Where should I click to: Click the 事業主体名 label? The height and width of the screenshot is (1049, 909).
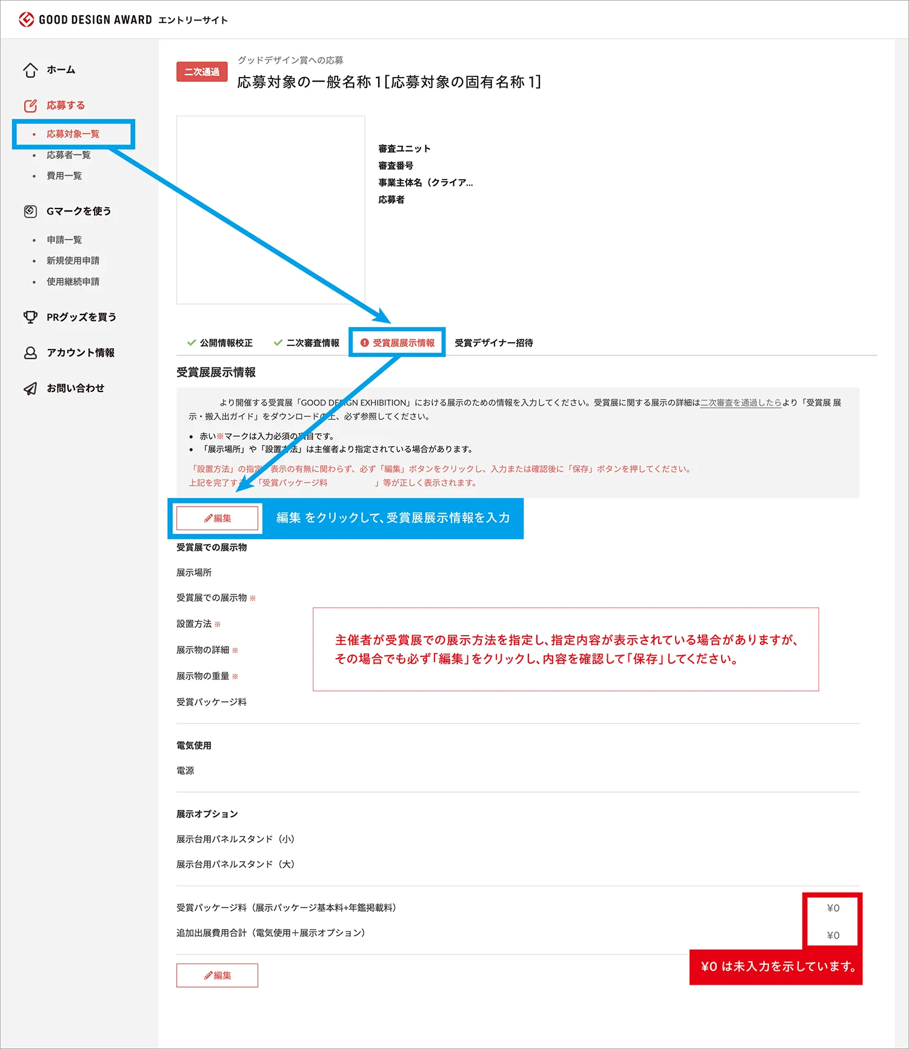(x=425, y=182)
